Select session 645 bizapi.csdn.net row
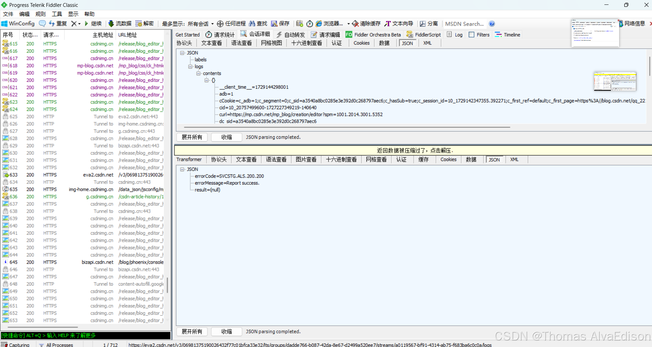 point(83,262)
